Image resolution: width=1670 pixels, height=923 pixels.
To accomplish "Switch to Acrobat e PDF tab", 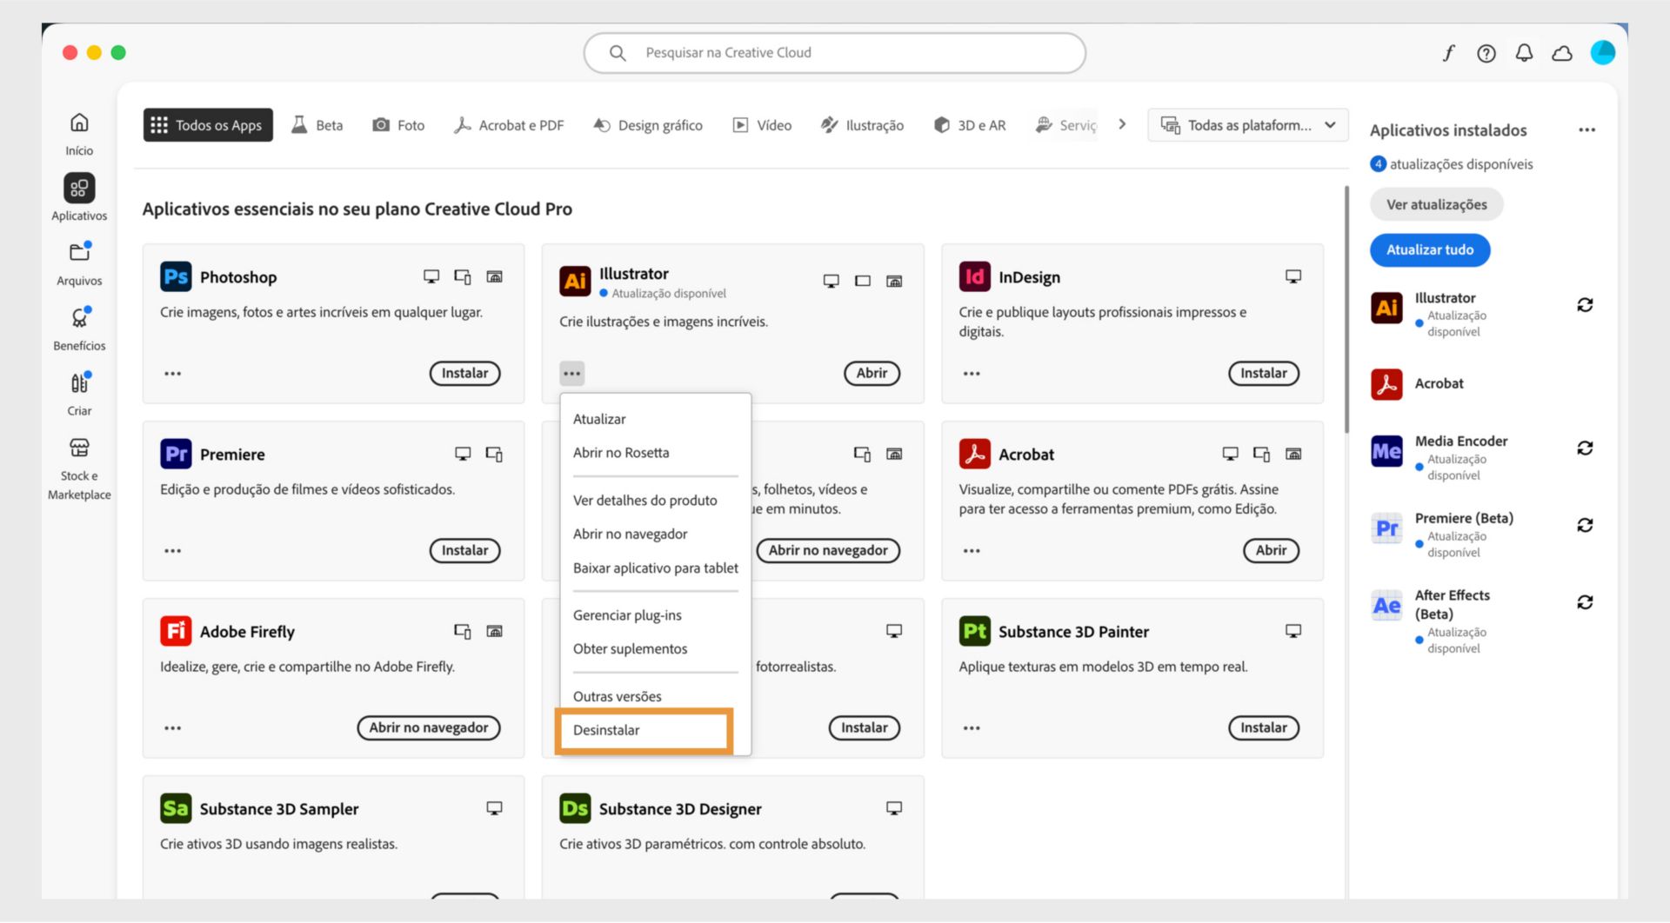I will pos(509,125).
